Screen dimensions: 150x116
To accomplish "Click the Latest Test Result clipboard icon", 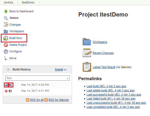I will pyautogui.click(x=87, y=67).
